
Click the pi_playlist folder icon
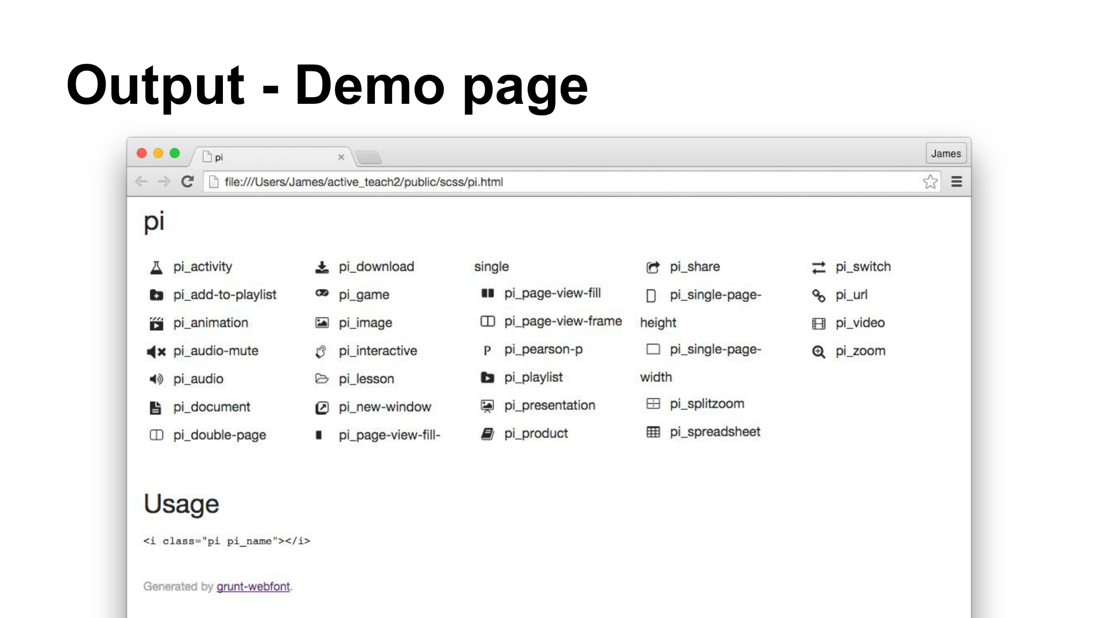click(488, 377)
